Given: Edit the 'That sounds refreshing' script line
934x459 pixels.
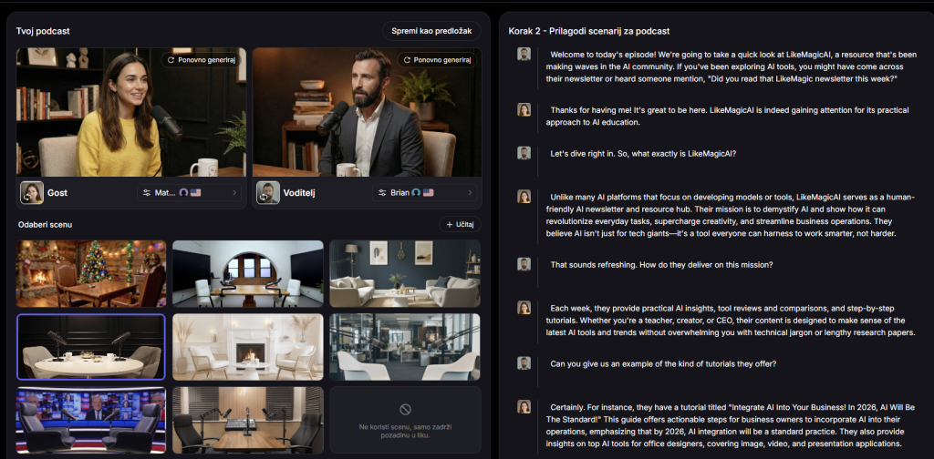Looking at the screenshot, I should [x=661, y=265].
